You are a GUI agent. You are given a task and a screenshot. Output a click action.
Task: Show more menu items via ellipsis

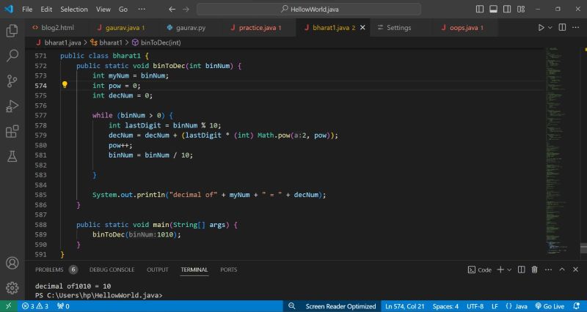coord(142,9)
